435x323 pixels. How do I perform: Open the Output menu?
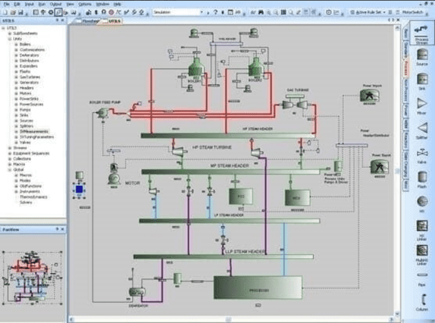click(x=56, y=4)
